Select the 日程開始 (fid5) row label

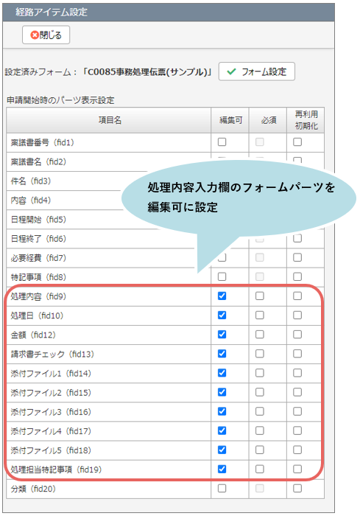coord(38,220)
